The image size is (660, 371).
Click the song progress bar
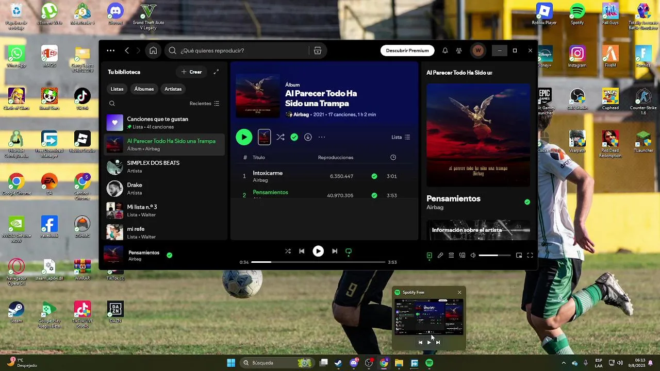(x=318, y=262)
